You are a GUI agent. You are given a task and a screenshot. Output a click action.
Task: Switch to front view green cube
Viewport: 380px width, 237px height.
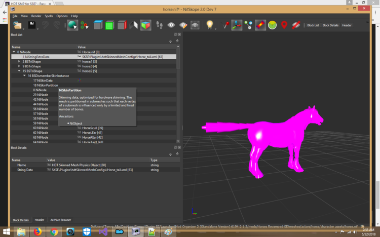[x=109, y=25]
